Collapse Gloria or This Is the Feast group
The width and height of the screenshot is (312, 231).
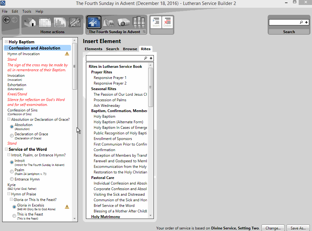(x=11, y=199)
